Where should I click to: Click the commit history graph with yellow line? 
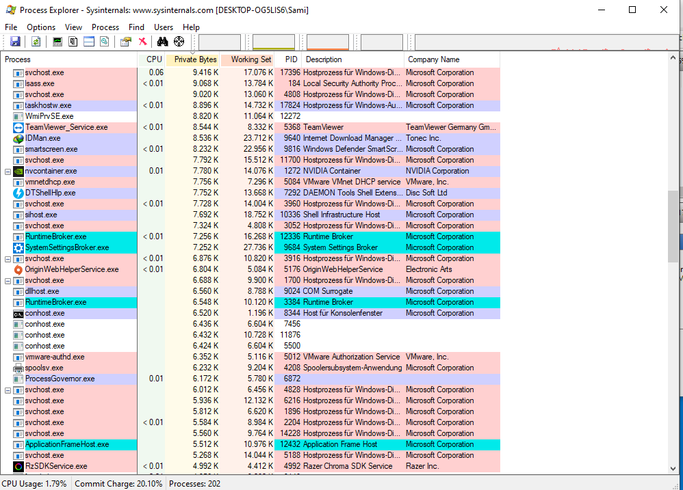pos(274,42)
